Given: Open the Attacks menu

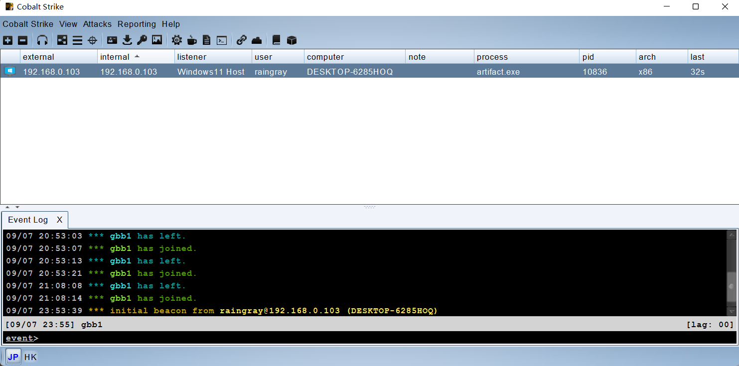Looking at the screenshot, I should tap(97, 24).
